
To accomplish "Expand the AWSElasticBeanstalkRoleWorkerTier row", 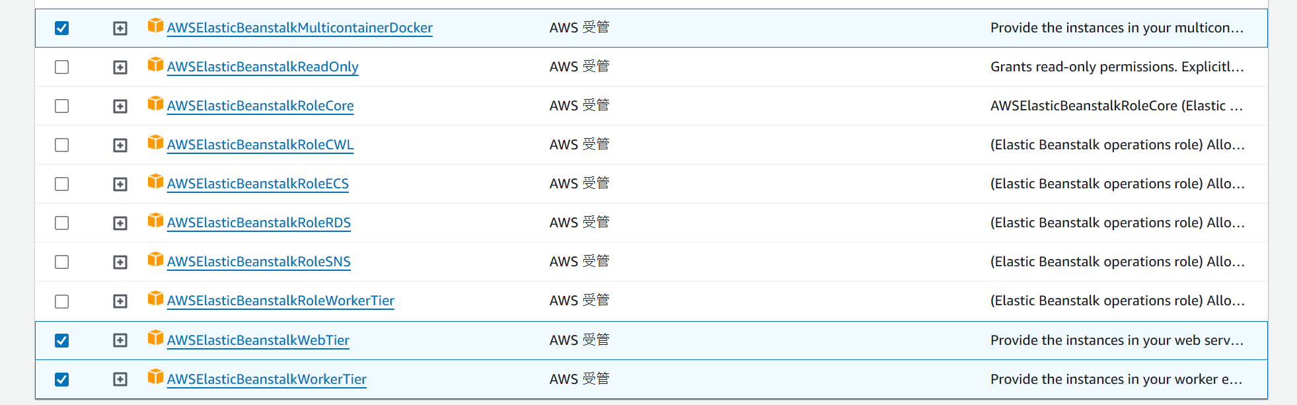I will (120, 301).
